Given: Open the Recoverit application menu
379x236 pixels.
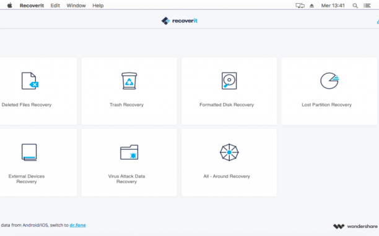Looking at the screenshot, I should (x=32, y=6).
